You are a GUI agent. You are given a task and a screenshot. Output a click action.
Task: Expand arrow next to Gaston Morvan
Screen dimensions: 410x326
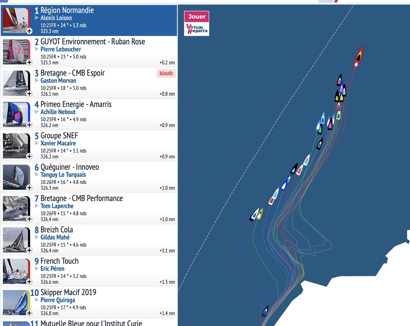click(37, 80)
